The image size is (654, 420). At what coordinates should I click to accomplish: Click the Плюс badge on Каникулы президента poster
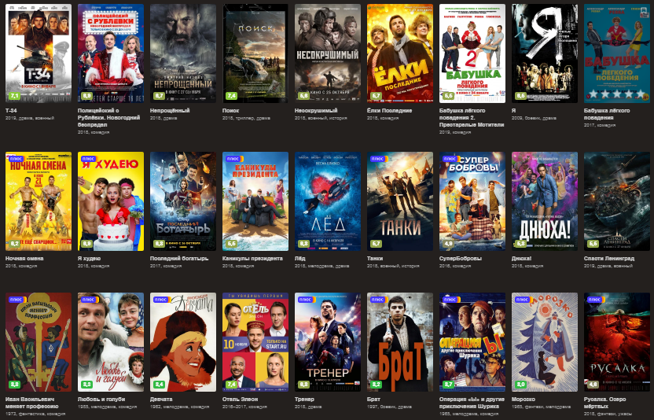click(233, 159)
